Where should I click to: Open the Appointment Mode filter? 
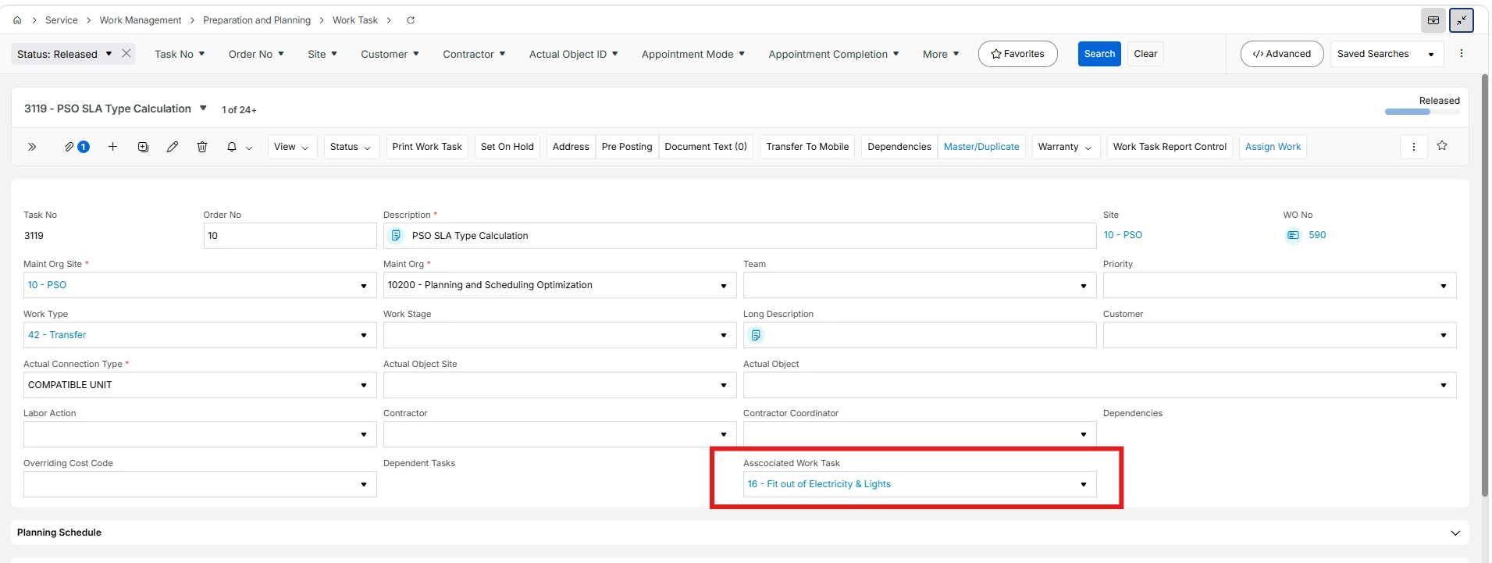pyautogui.click(x=693, y=54)
